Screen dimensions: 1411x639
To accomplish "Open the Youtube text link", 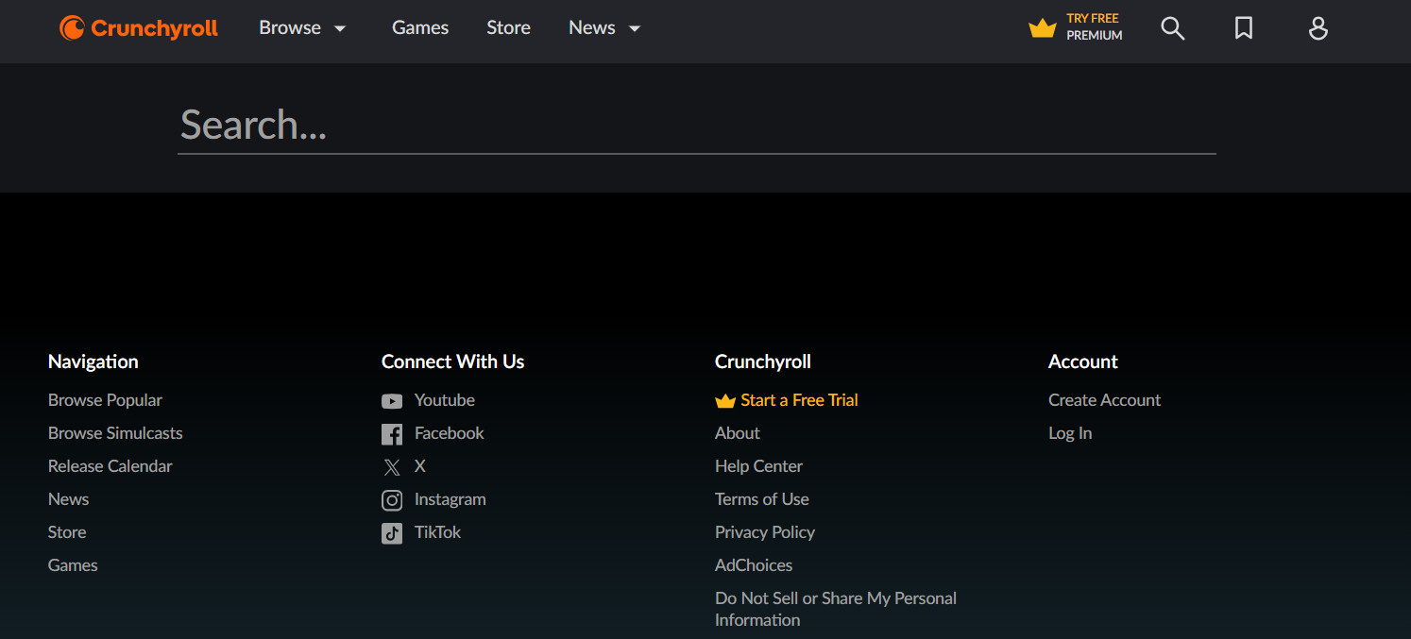I will pos(445,400).
